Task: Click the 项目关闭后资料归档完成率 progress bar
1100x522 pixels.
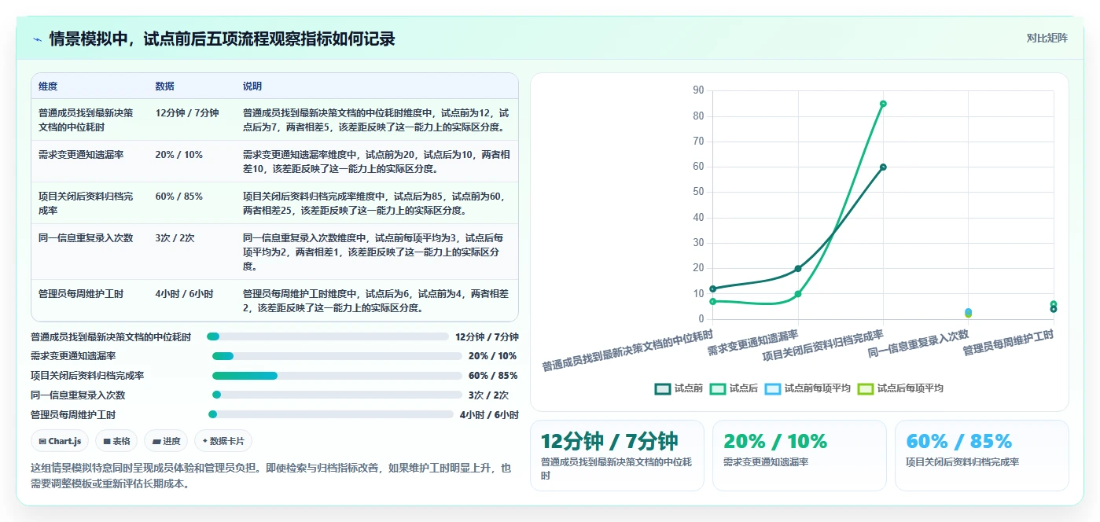Action: [x=337, y=376]
